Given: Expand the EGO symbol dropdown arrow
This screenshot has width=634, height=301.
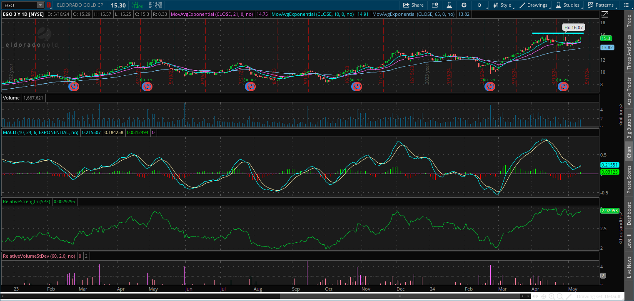Looking at the screenshot, I should [x=40, y=5].
